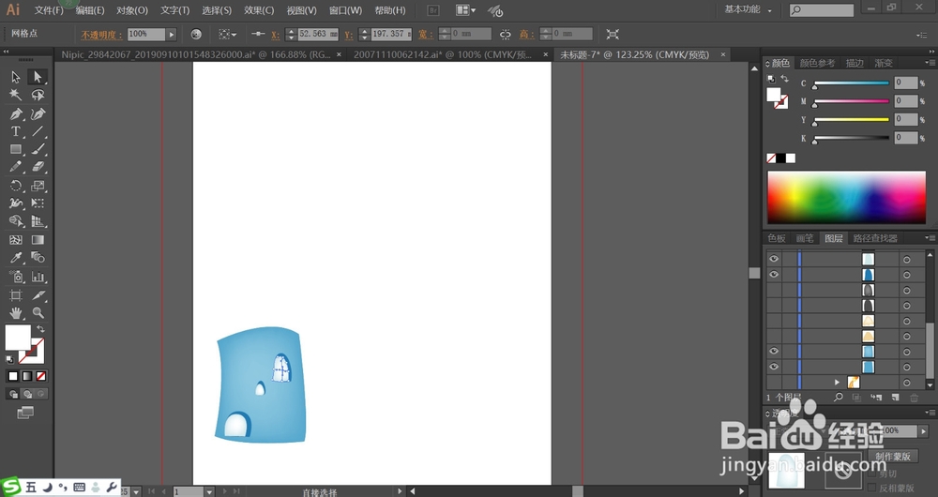Select the Gradient tool
This screenshot has width=938, height=497.
tap(38, 240)
